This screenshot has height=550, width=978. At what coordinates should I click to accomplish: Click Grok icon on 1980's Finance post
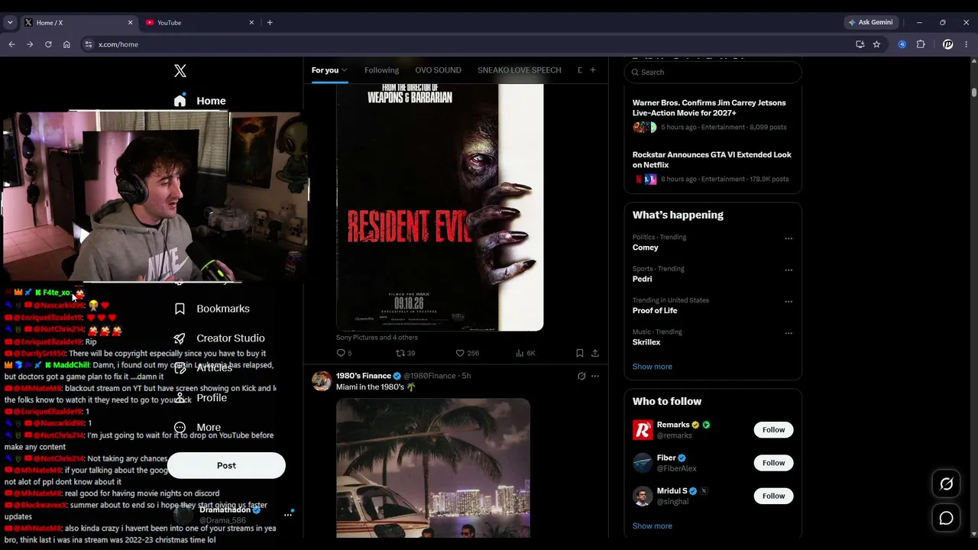pos(581,376)
